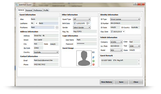Viewport: 161px width, 94px height.
Task: Click the Guest Remark scrollbar up arrow
Action: (x=139, y=61)
